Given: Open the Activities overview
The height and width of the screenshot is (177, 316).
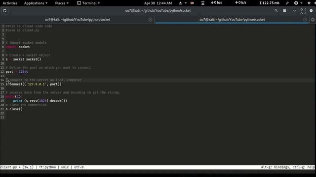Looking at the screenshot, I should click(10, 3).
